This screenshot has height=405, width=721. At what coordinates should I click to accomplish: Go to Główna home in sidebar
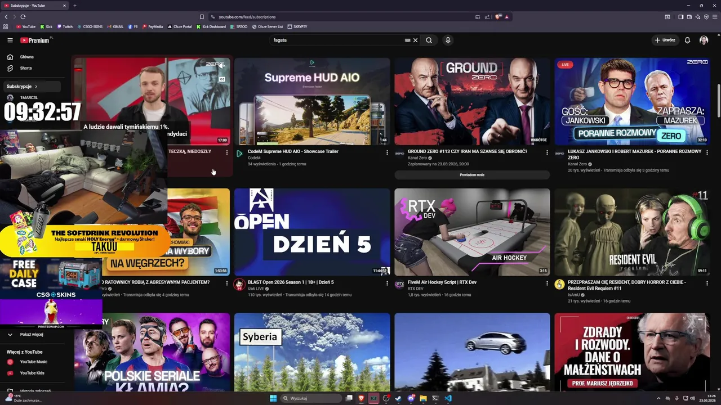tap(32, 57)
